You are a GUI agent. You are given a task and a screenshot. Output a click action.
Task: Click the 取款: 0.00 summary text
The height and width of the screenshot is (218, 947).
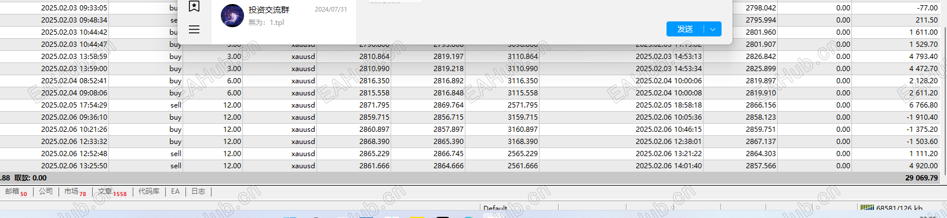click(x=30, y=178)
